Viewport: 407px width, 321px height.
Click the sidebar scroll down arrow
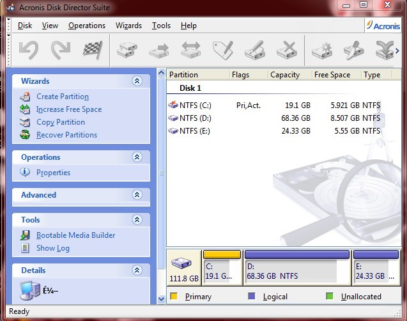point(162,299)
